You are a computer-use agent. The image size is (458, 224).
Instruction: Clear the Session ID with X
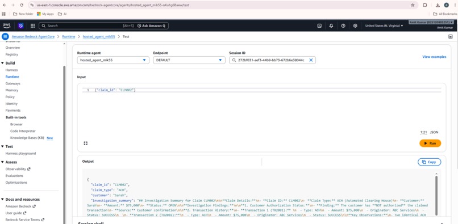click(x=311, y=60)
